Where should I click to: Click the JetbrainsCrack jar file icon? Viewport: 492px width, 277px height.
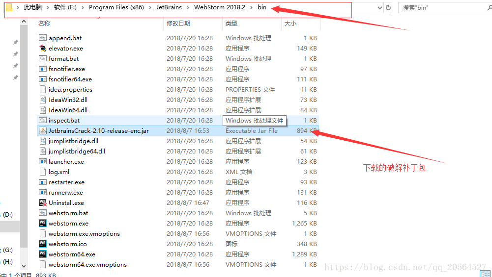43,130
